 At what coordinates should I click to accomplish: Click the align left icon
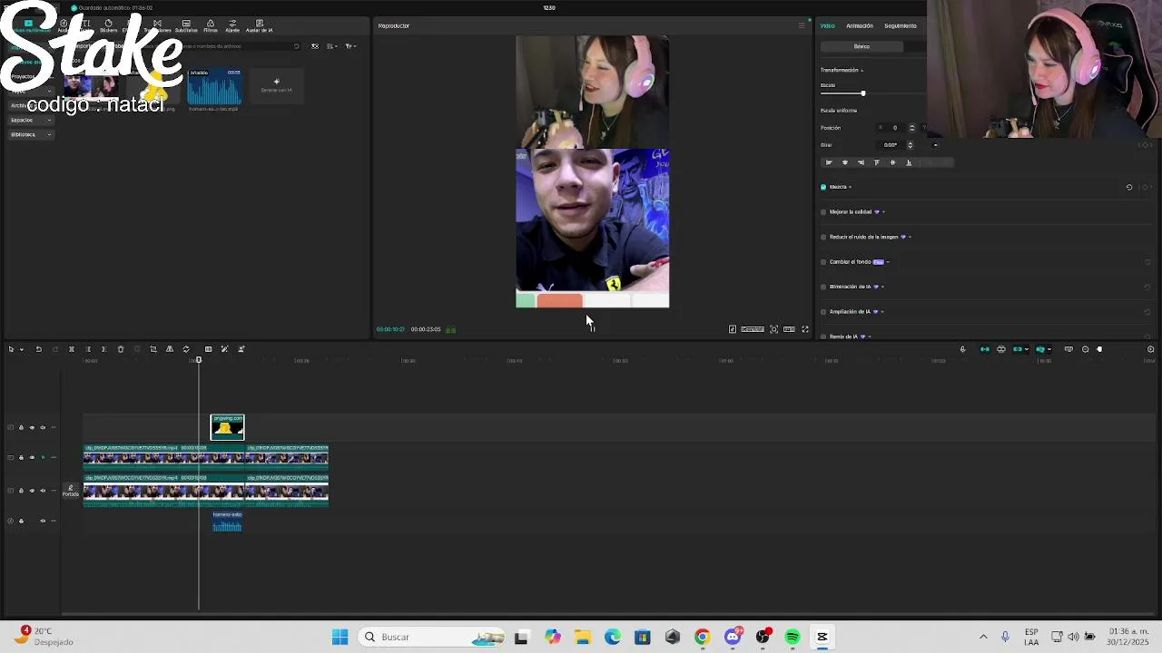[828, 162]
